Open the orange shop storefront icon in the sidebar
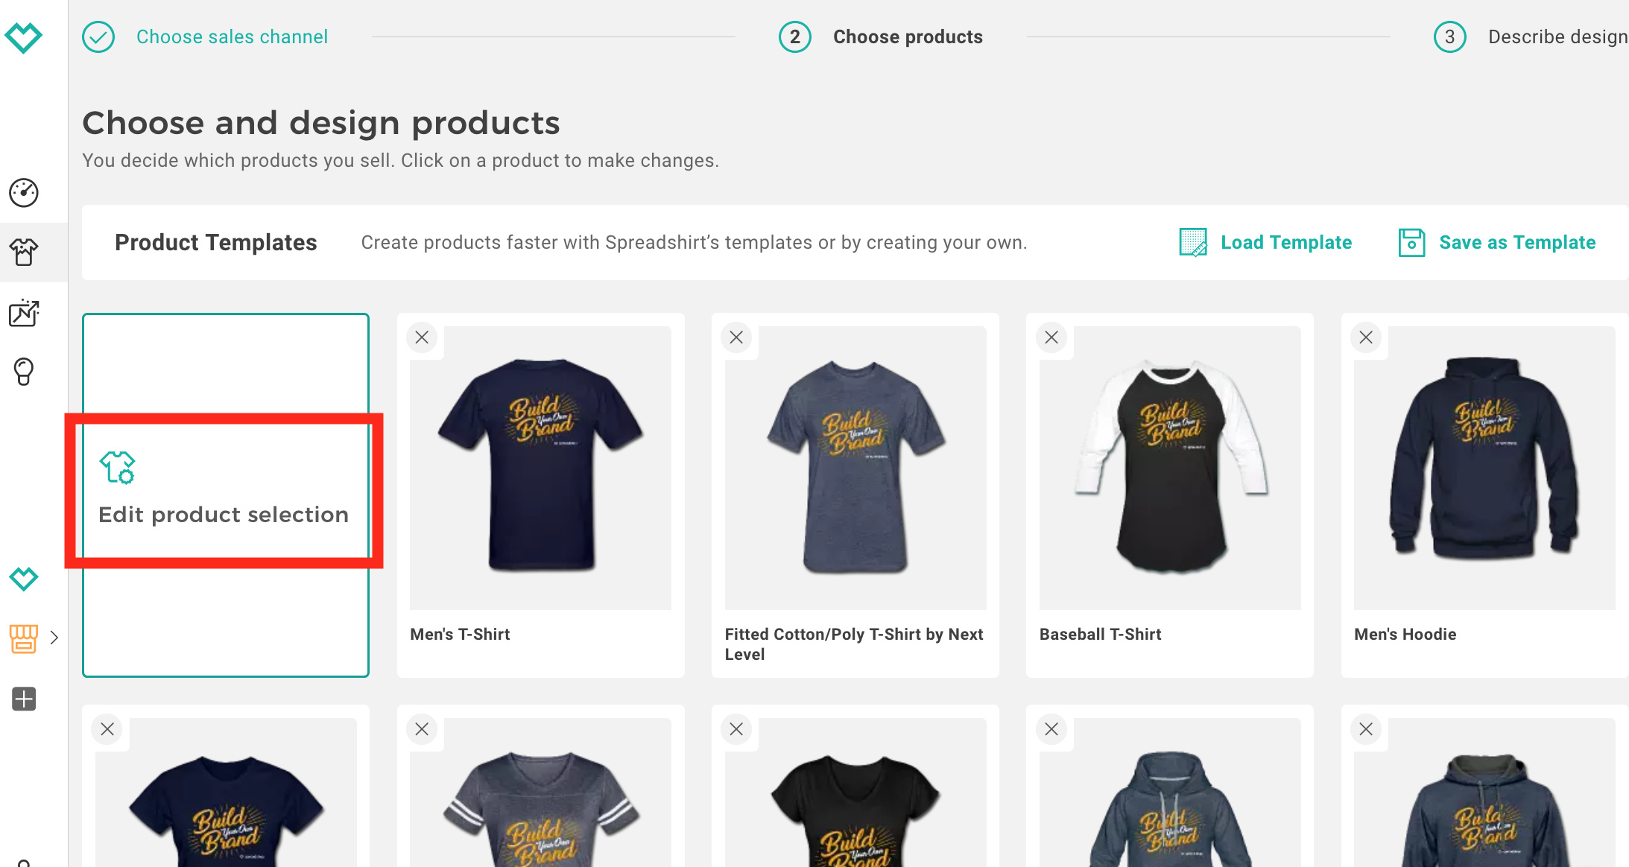Image resolution: width=1629 pixels, height=867 pixels. [x=24, y=638]
